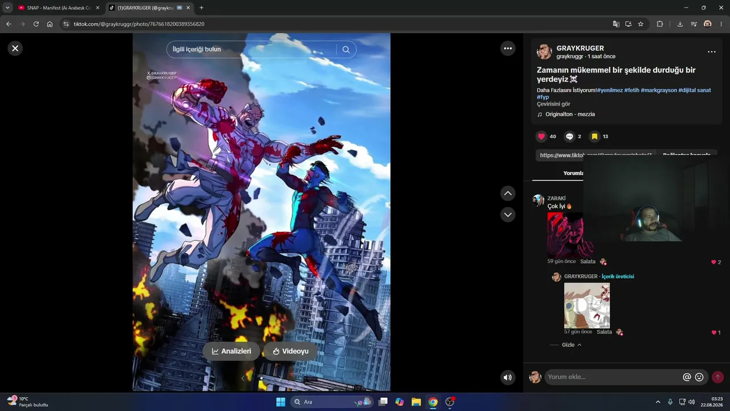The width and height of the screenshot is (730, 411).
Task: Open the Task View taskbar icon
Action: [383, 402]
